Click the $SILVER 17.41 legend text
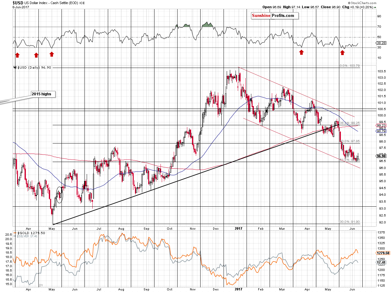This screenshot has width=391, height=292. pyautogui.click(x=27, y=236)
